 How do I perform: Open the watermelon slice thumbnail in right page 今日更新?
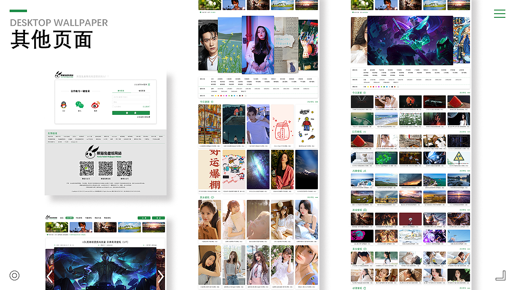pyautogui.click(x=459, y=102)
